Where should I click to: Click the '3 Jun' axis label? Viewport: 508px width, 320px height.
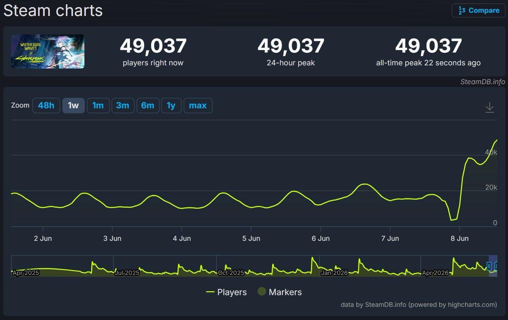coord(112,239)
